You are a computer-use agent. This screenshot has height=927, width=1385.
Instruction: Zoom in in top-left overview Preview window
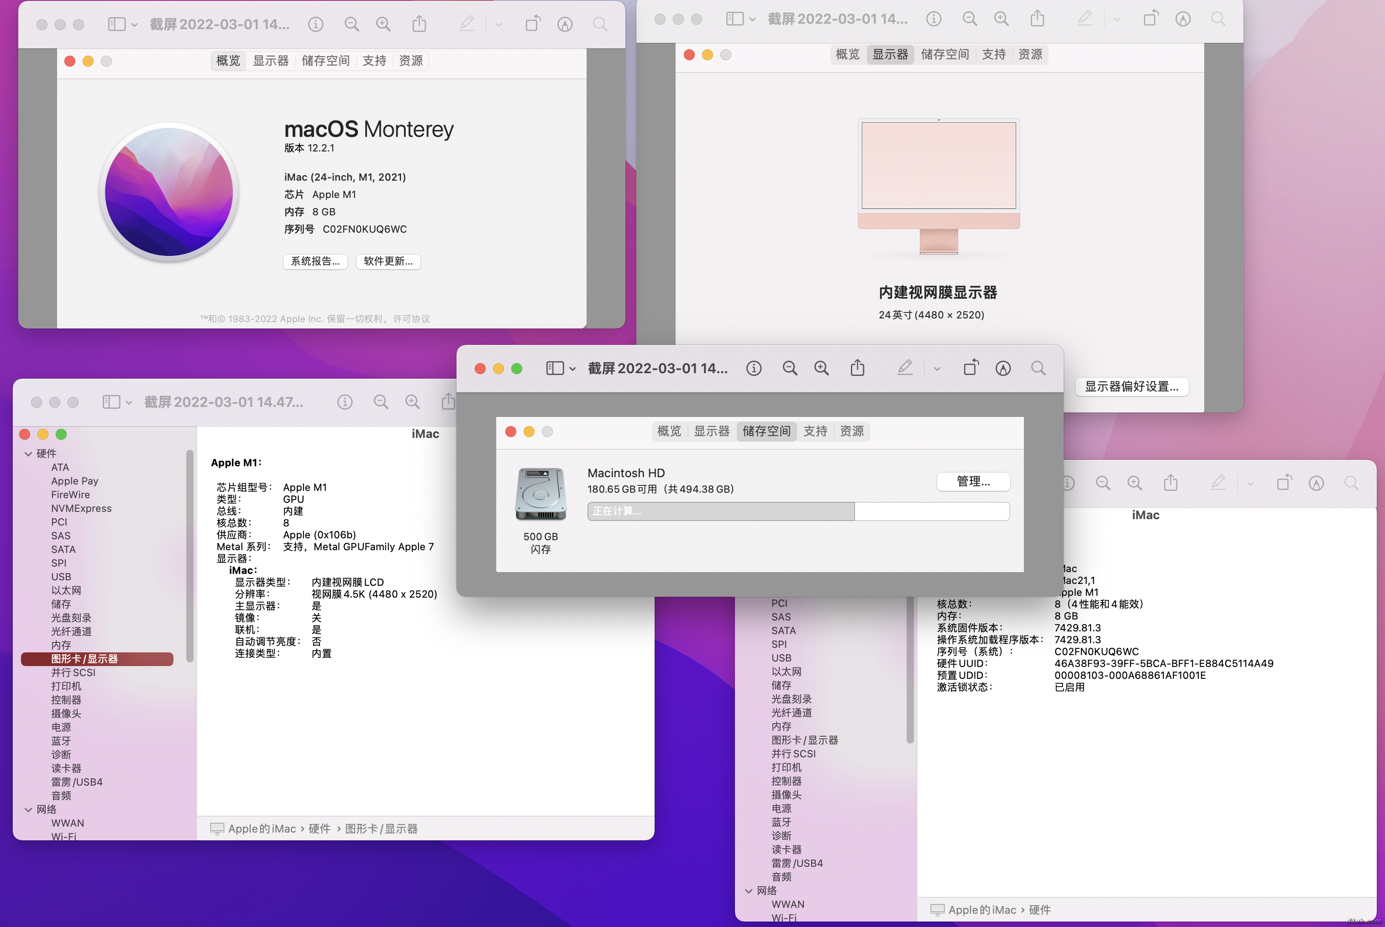point(383,24)
